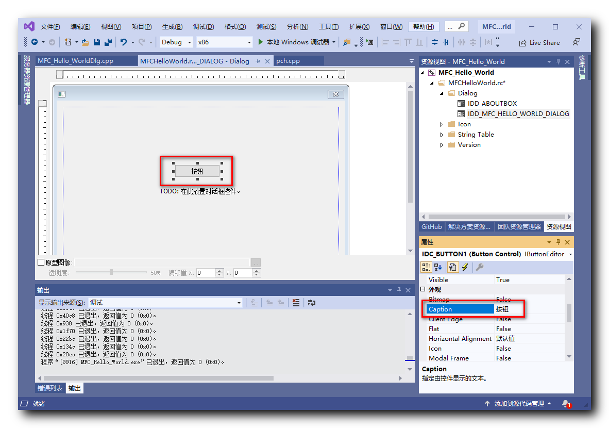Click the property pages wrench icon

tap(480, 267)
